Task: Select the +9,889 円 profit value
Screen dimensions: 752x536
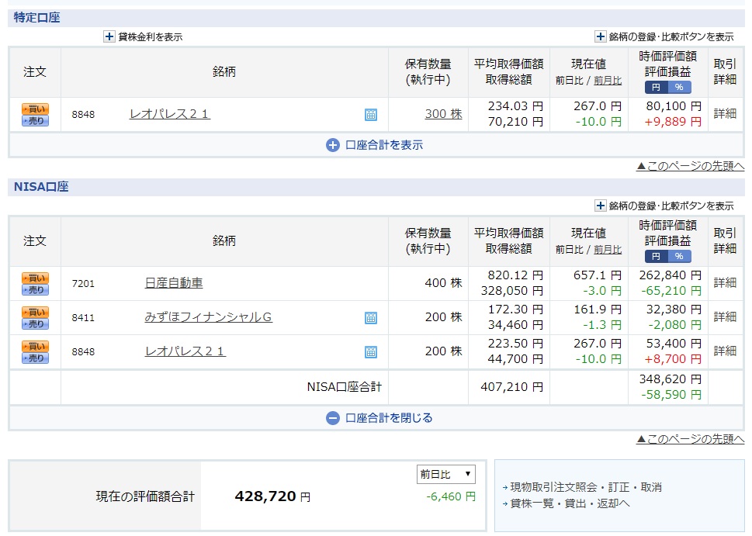Action: pos(672,122)
